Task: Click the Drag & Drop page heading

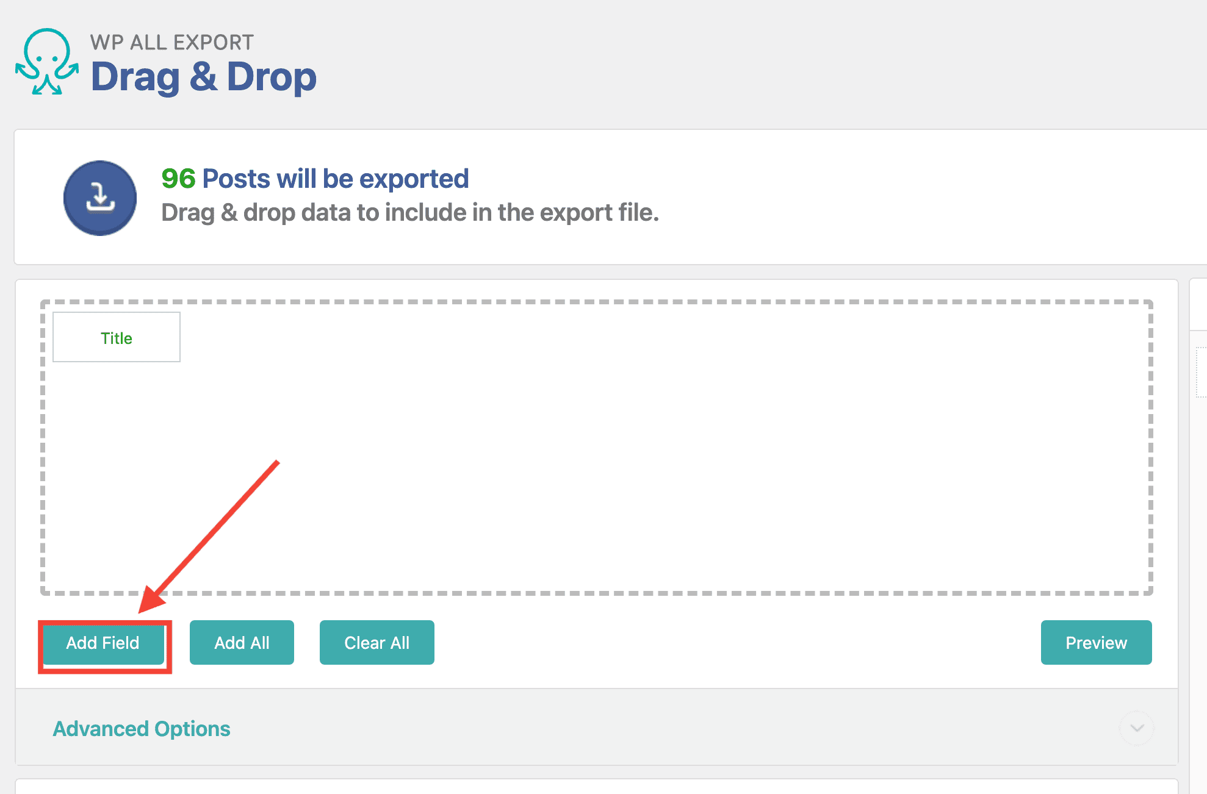Action: [x=204, y=77]
